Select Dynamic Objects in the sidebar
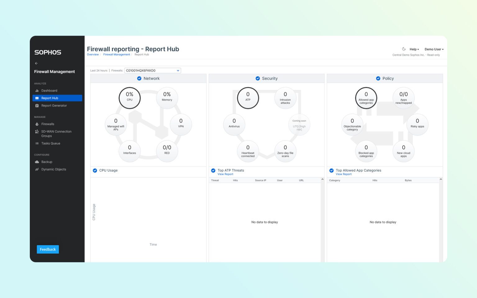The height and width of the screenshot is (298, 477). (37, 169)
